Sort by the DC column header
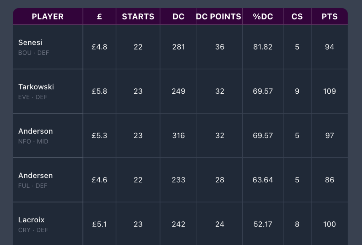 click(179, 17)
